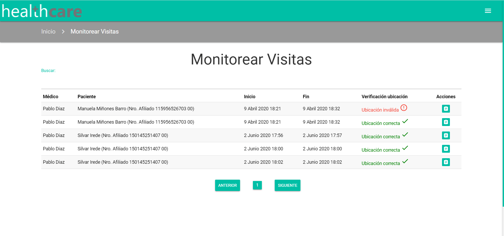This screenshot has height=236, width=504.
Task: Sort by the Paciente column header
Action: (x=87, y=97)
